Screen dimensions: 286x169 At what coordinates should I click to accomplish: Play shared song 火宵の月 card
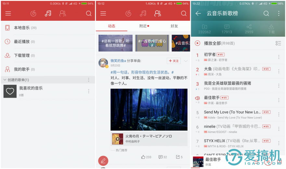(149, 139)
